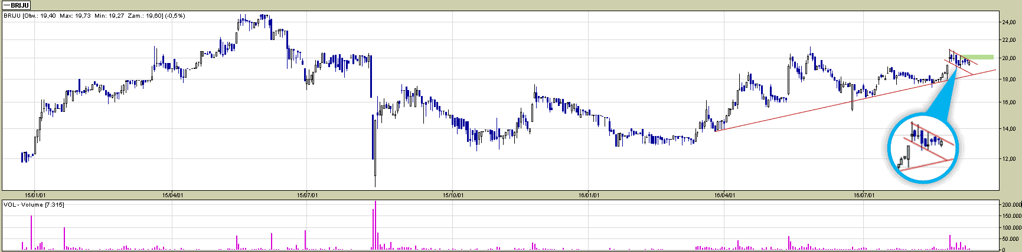The image size is (1022, 252).
Task: Click the 200.000 volume axis label
Action: tap(1011, 205)
